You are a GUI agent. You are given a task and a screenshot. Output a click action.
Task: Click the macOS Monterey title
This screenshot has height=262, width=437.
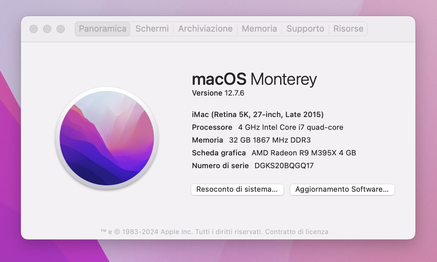254,79
